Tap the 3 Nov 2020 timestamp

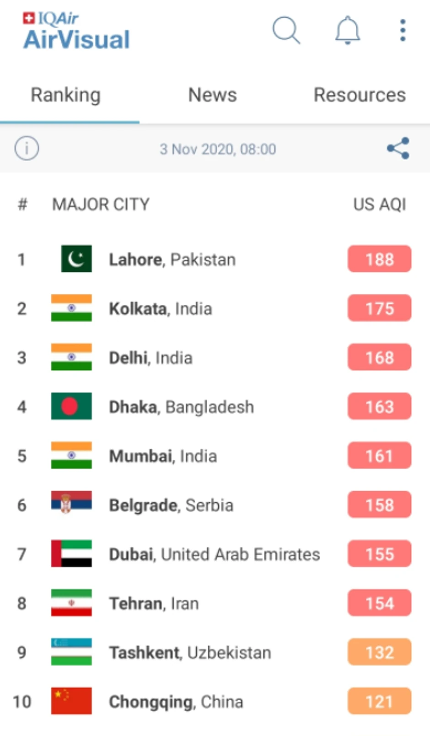coord(218,149)
